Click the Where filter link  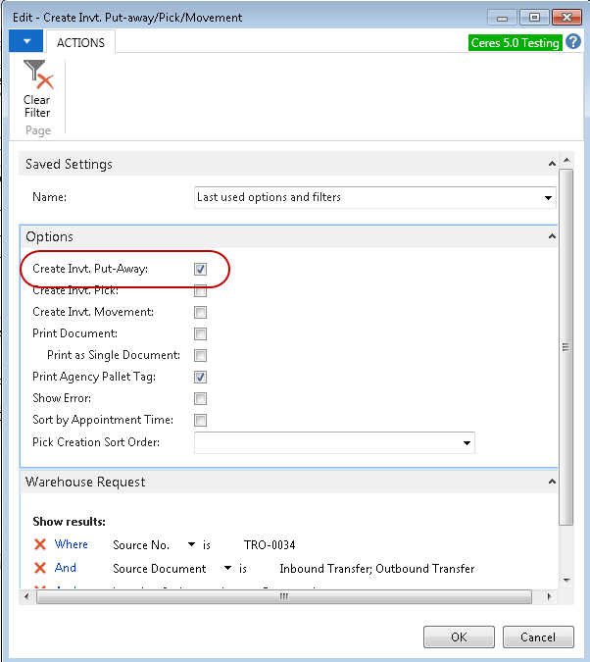click(72, 545)
